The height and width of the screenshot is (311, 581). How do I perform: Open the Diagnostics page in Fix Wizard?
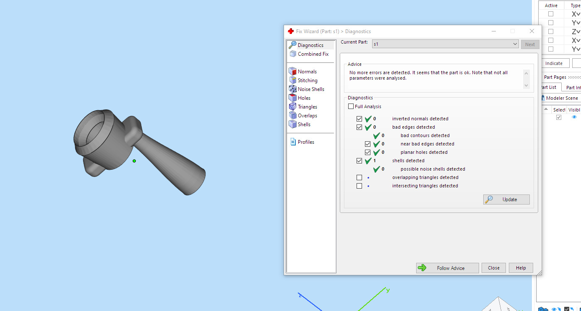(310, 45)
